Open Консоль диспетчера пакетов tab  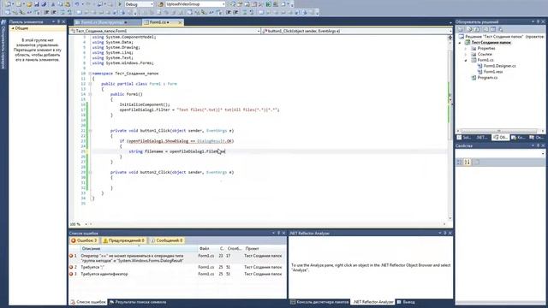[319, 302]
